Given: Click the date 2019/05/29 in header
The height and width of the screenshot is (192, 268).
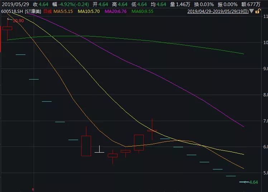Looking at the screenshot, I should pyautogui.click(x=15, y=4).
